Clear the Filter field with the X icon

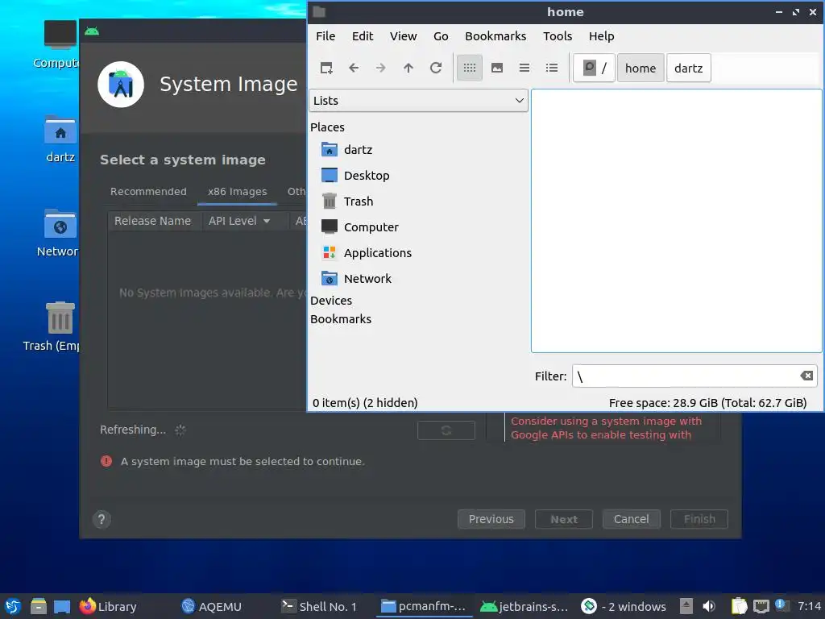point(806,376)
